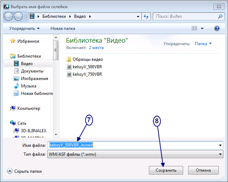
Task: Expand the address bar history dropdown
Action: click(x=138, y=17)
